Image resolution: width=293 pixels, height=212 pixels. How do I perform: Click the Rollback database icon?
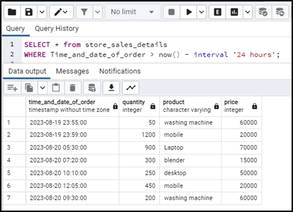tap(280, 12)
